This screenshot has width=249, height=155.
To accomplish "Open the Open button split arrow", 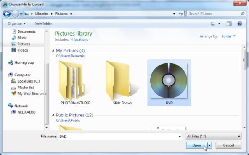I will [209, 145].
